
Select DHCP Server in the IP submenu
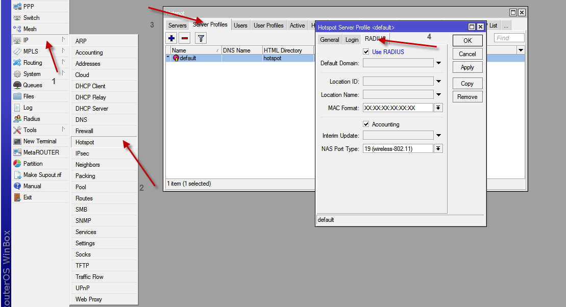click(104, 109)
